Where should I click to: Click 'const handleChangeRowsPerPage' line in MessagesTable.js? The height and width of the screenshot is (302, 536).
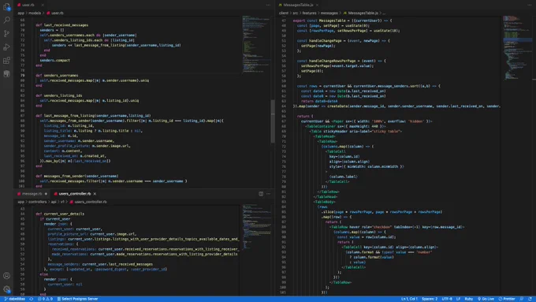coord(341,61)
